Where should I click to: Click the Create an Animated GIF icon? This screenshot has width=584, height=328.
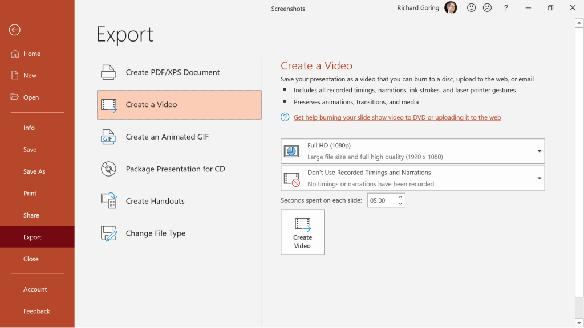[x=108, y=137]
